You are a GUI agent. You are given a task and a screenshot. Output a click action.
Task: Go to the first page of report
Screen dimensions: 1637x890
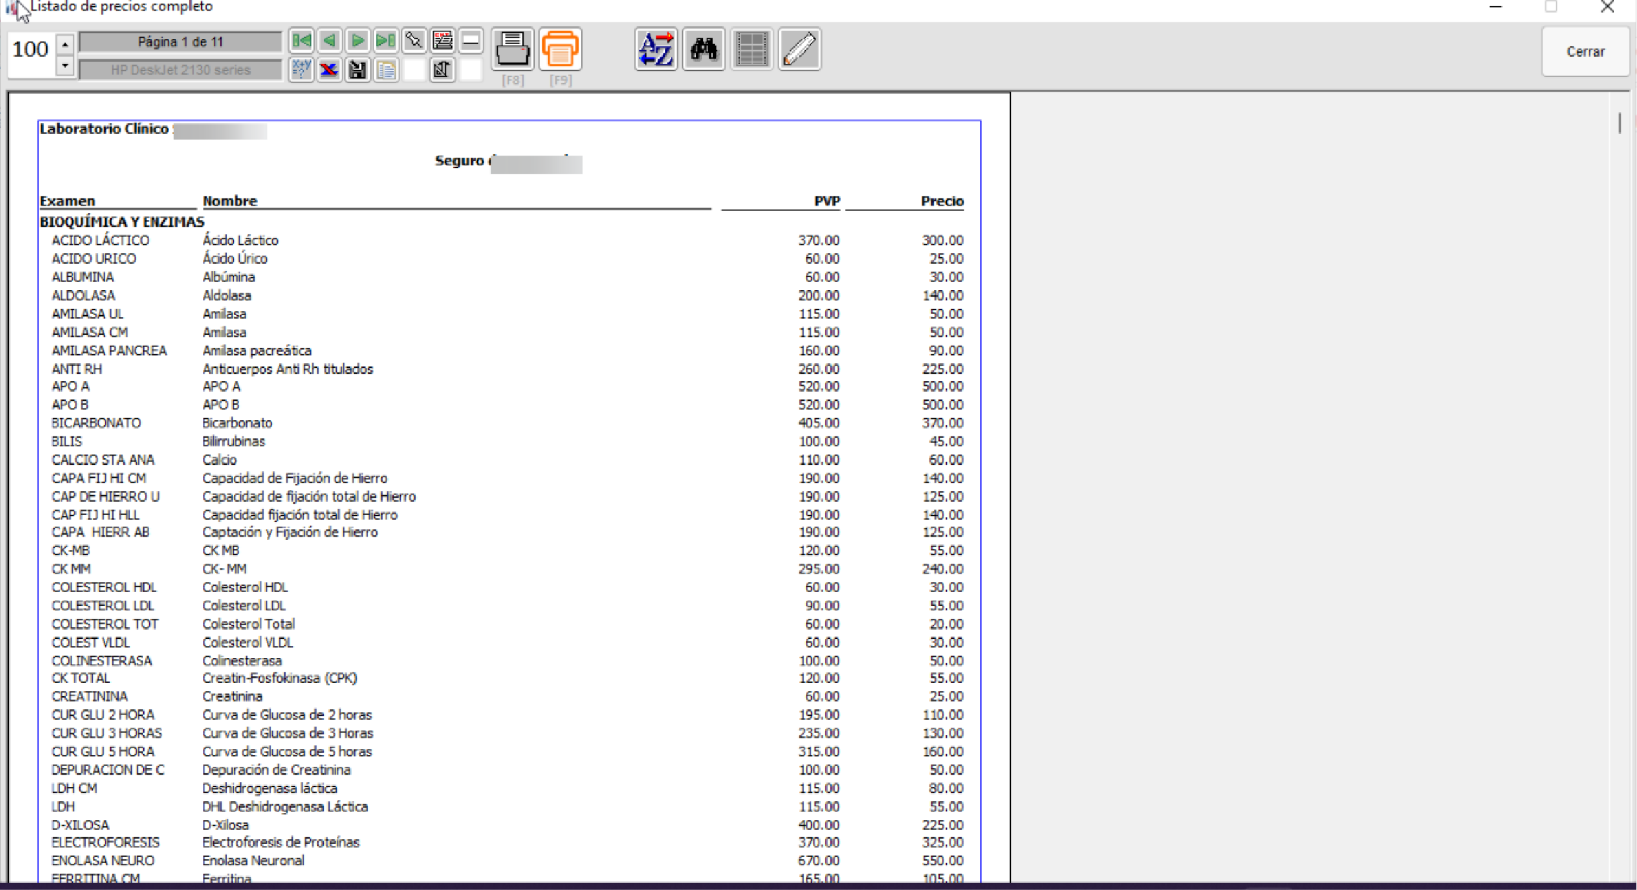pos(301,42)
